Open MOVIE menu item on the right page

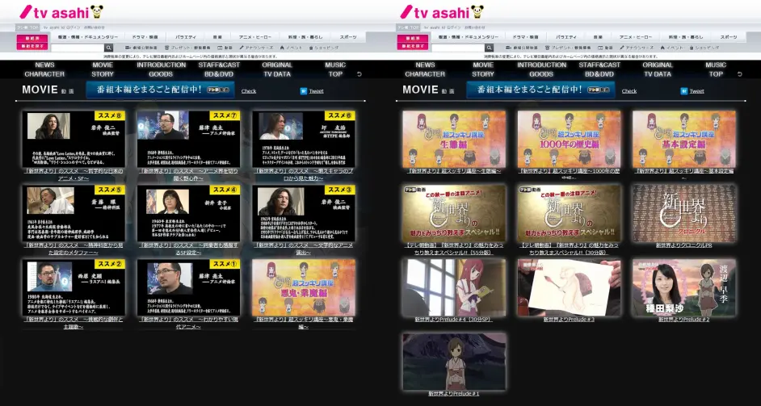click(x=483, y=65)
